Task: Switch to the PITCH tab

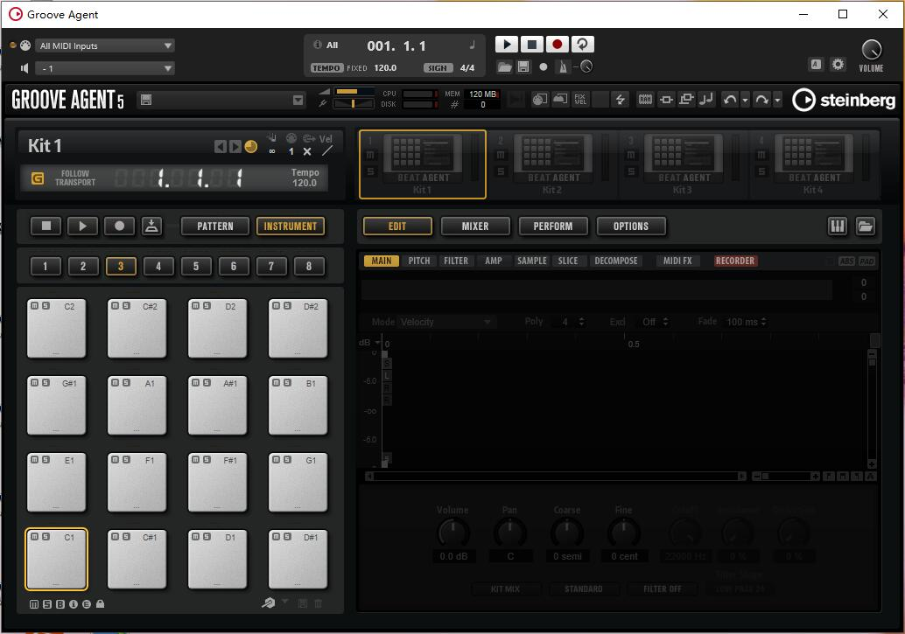Action: [x=419, y=260]
